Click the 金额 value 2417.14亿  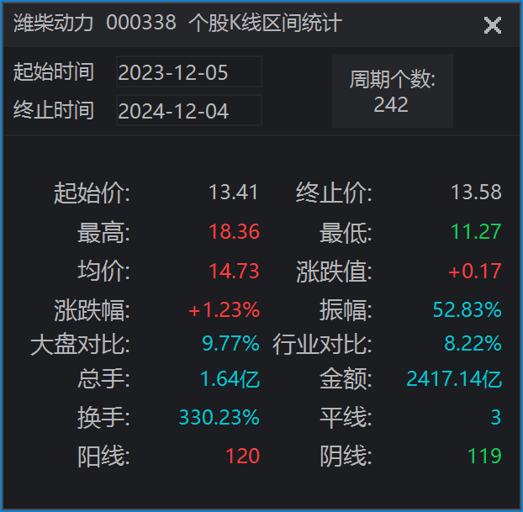[454, 379]
